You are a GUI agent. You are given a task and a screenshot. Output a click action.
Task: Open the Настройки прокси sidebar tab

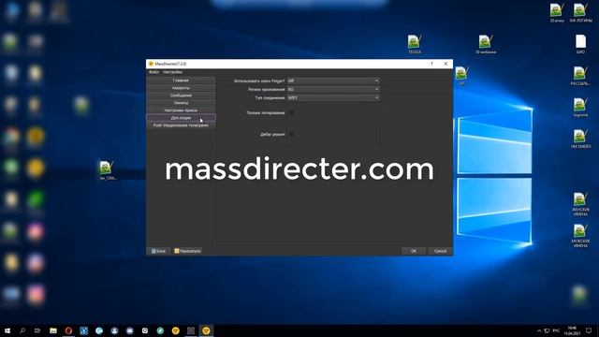181,110
